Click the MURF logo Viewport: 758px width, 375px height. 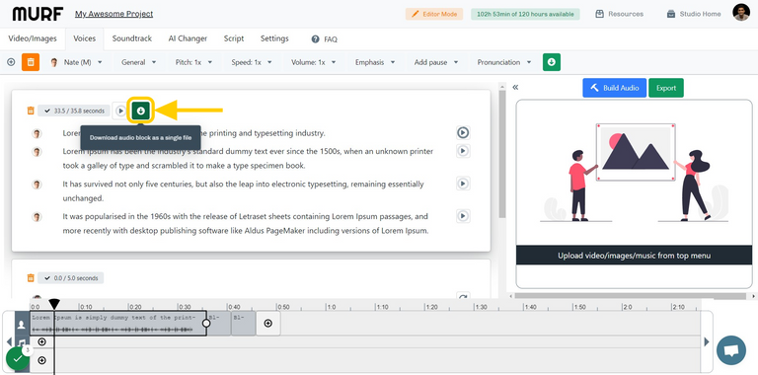[38, 14]
